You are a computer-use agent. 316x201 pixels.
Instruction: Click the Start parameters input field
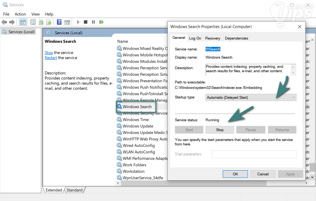[x=254, y=154]
